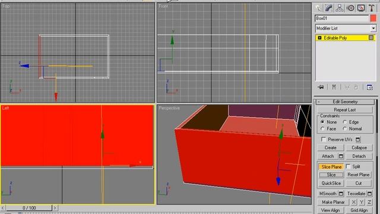Click the View Align button
The width and height of the screenshot is (380, 214).
coord(331,210)
